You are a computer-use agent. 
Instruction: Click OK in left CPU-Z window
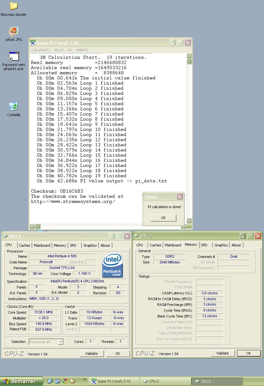tap(118, 353)
